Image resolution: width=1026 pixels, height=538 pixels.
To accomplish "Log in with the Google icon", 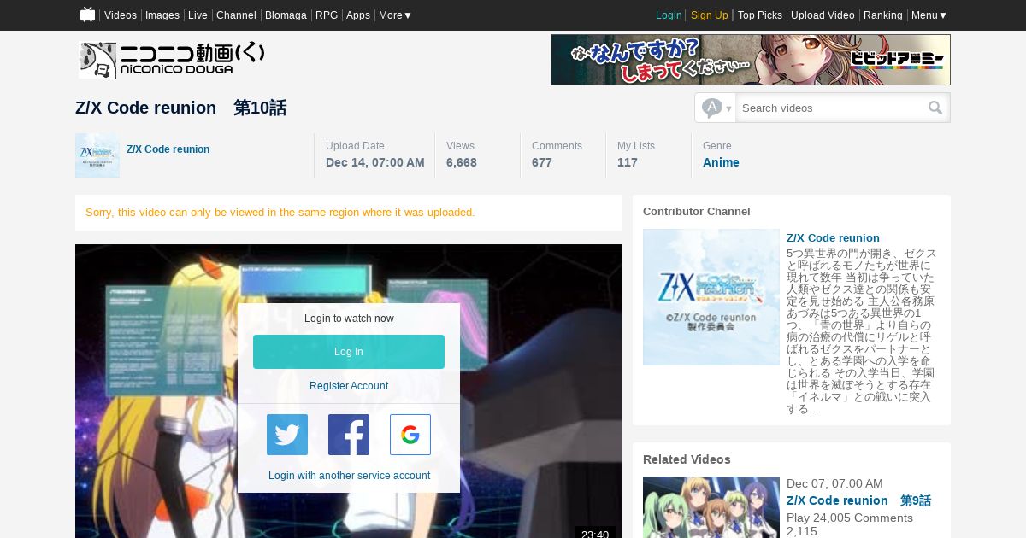I will [410, 435].
